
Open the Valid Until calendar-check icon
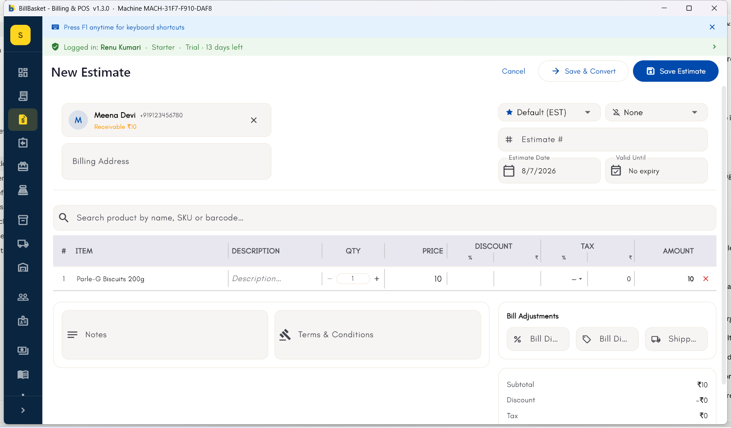(x=616, y=171)
